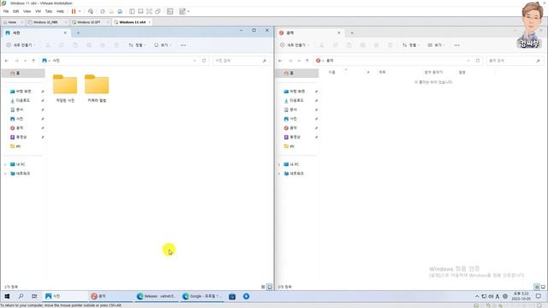Click the VMware suspend (pause) button

[x=74, y=11]
